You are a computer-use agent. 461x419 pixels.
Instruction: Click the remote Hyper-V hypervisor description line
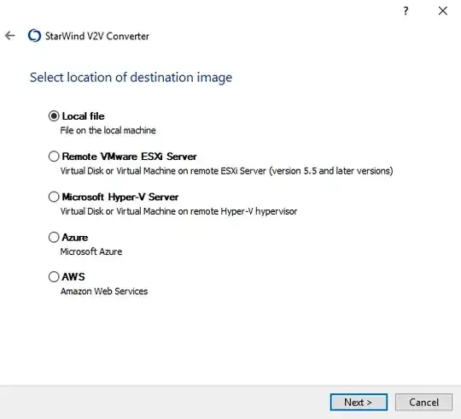178,211
